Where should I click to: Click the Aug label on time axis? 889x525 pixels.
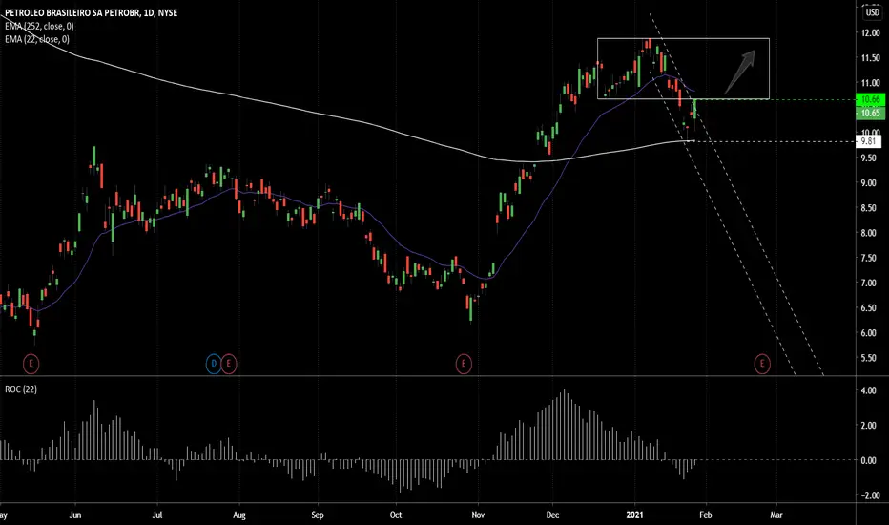[239, 515]
